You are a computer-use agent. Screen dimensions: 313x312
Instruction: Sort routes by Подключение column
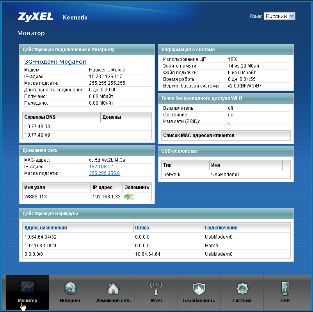[x=221, y=228]
